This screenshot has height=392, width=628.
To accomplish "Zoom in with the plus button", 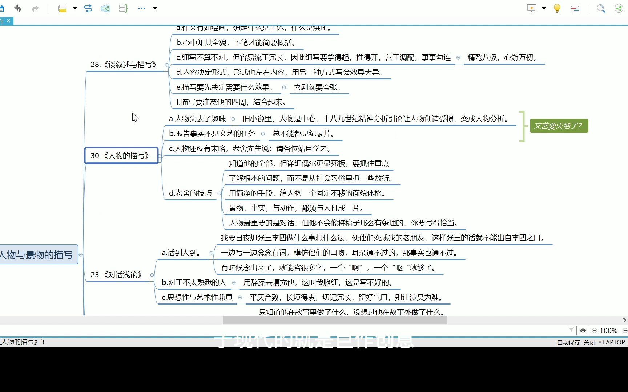I will coord(625,331).
